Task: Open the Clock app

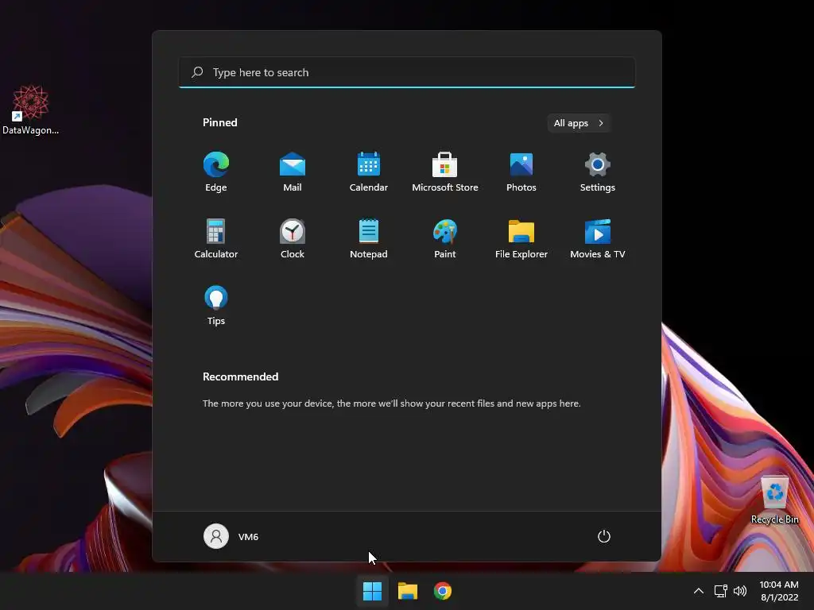Action: [293, 238]
